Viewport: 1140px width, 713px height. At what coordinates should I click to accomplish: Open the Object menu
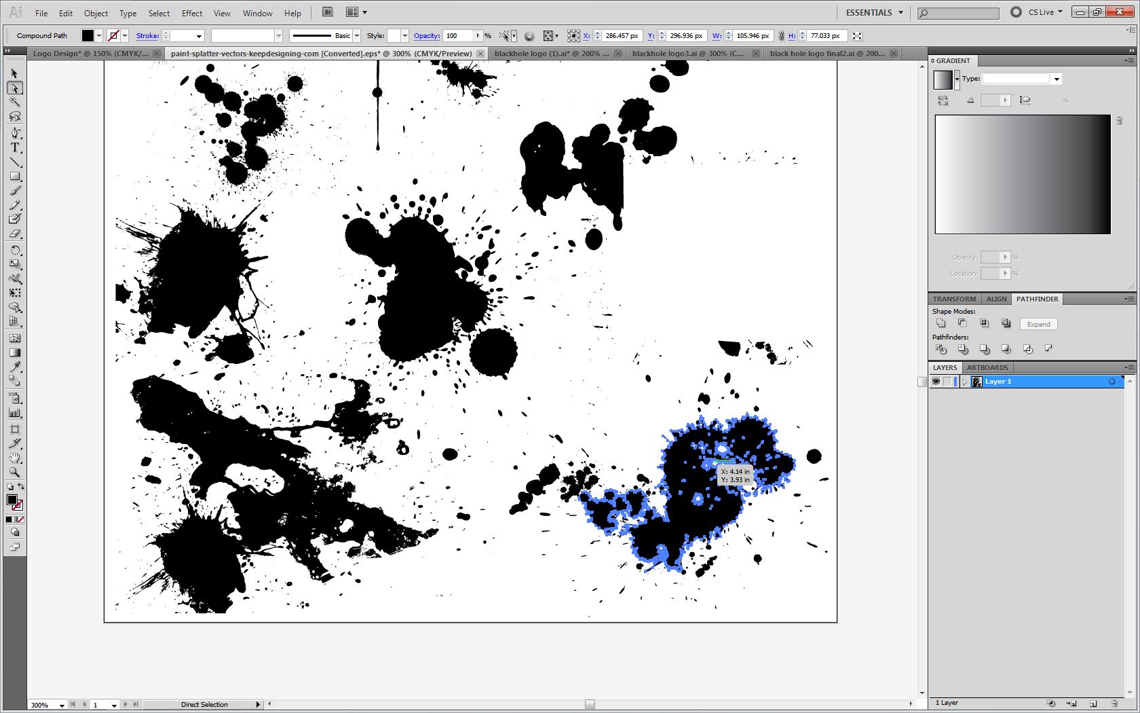point(96,13)
